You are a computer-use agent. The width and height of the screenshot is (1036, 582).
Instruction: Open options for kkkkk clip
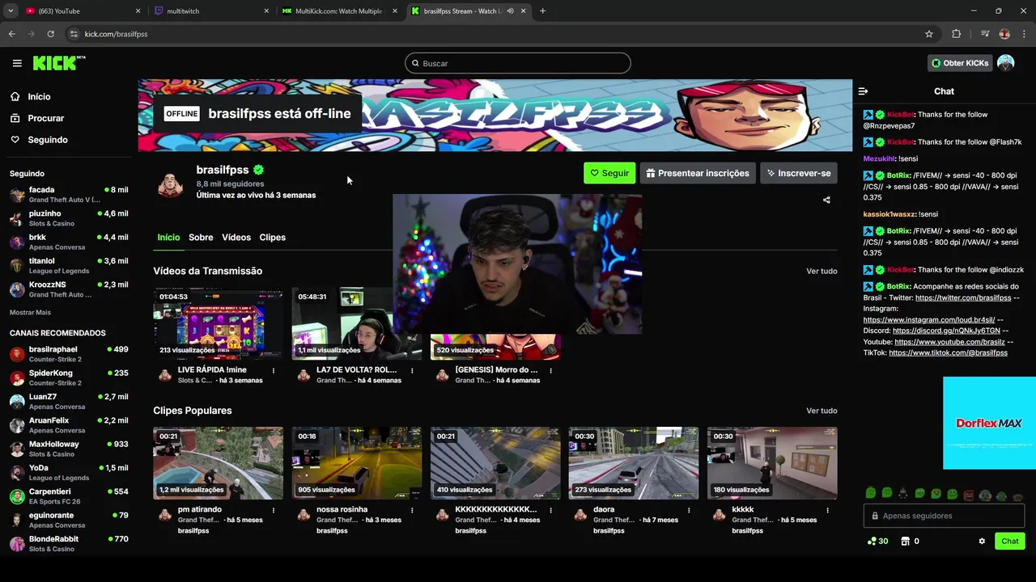click(827, 510)
